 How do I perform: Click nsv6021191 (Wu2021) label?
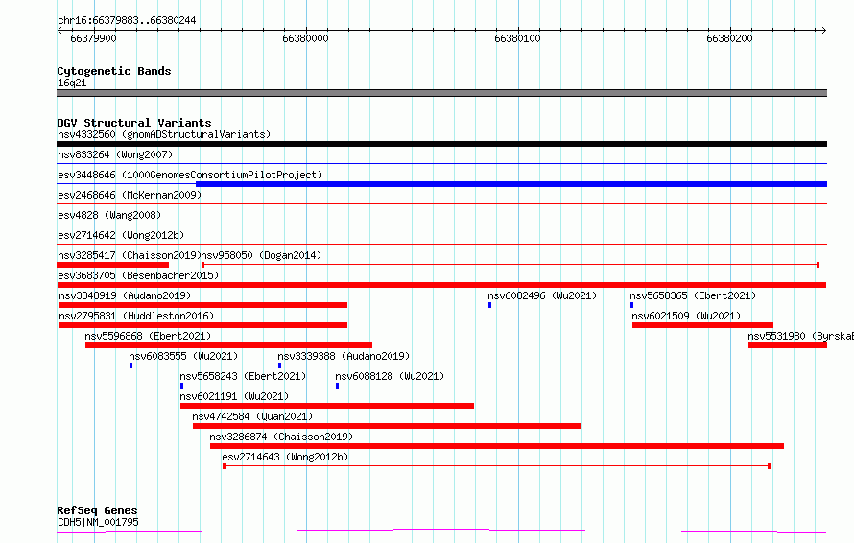[x=234, y=396]
